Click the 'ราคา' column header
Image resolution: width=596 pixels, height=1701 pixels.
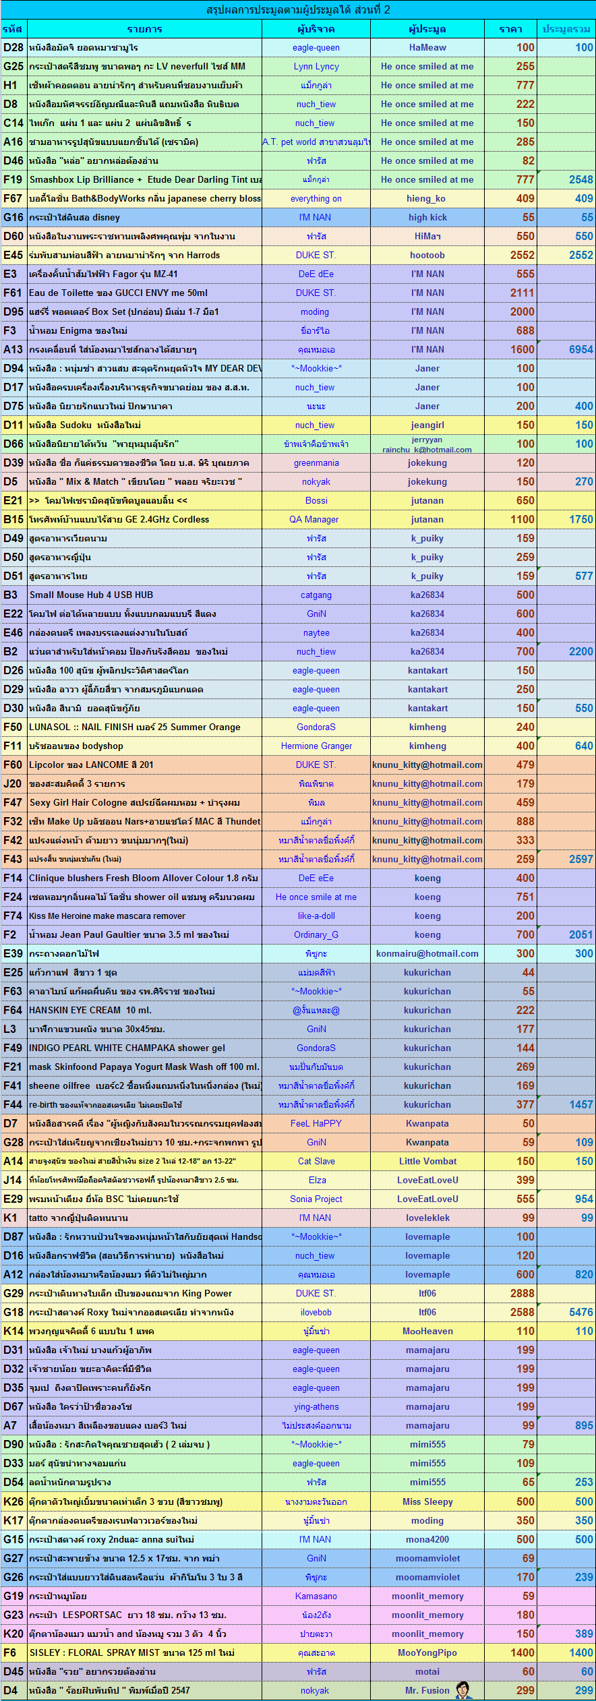click(511, 29)
